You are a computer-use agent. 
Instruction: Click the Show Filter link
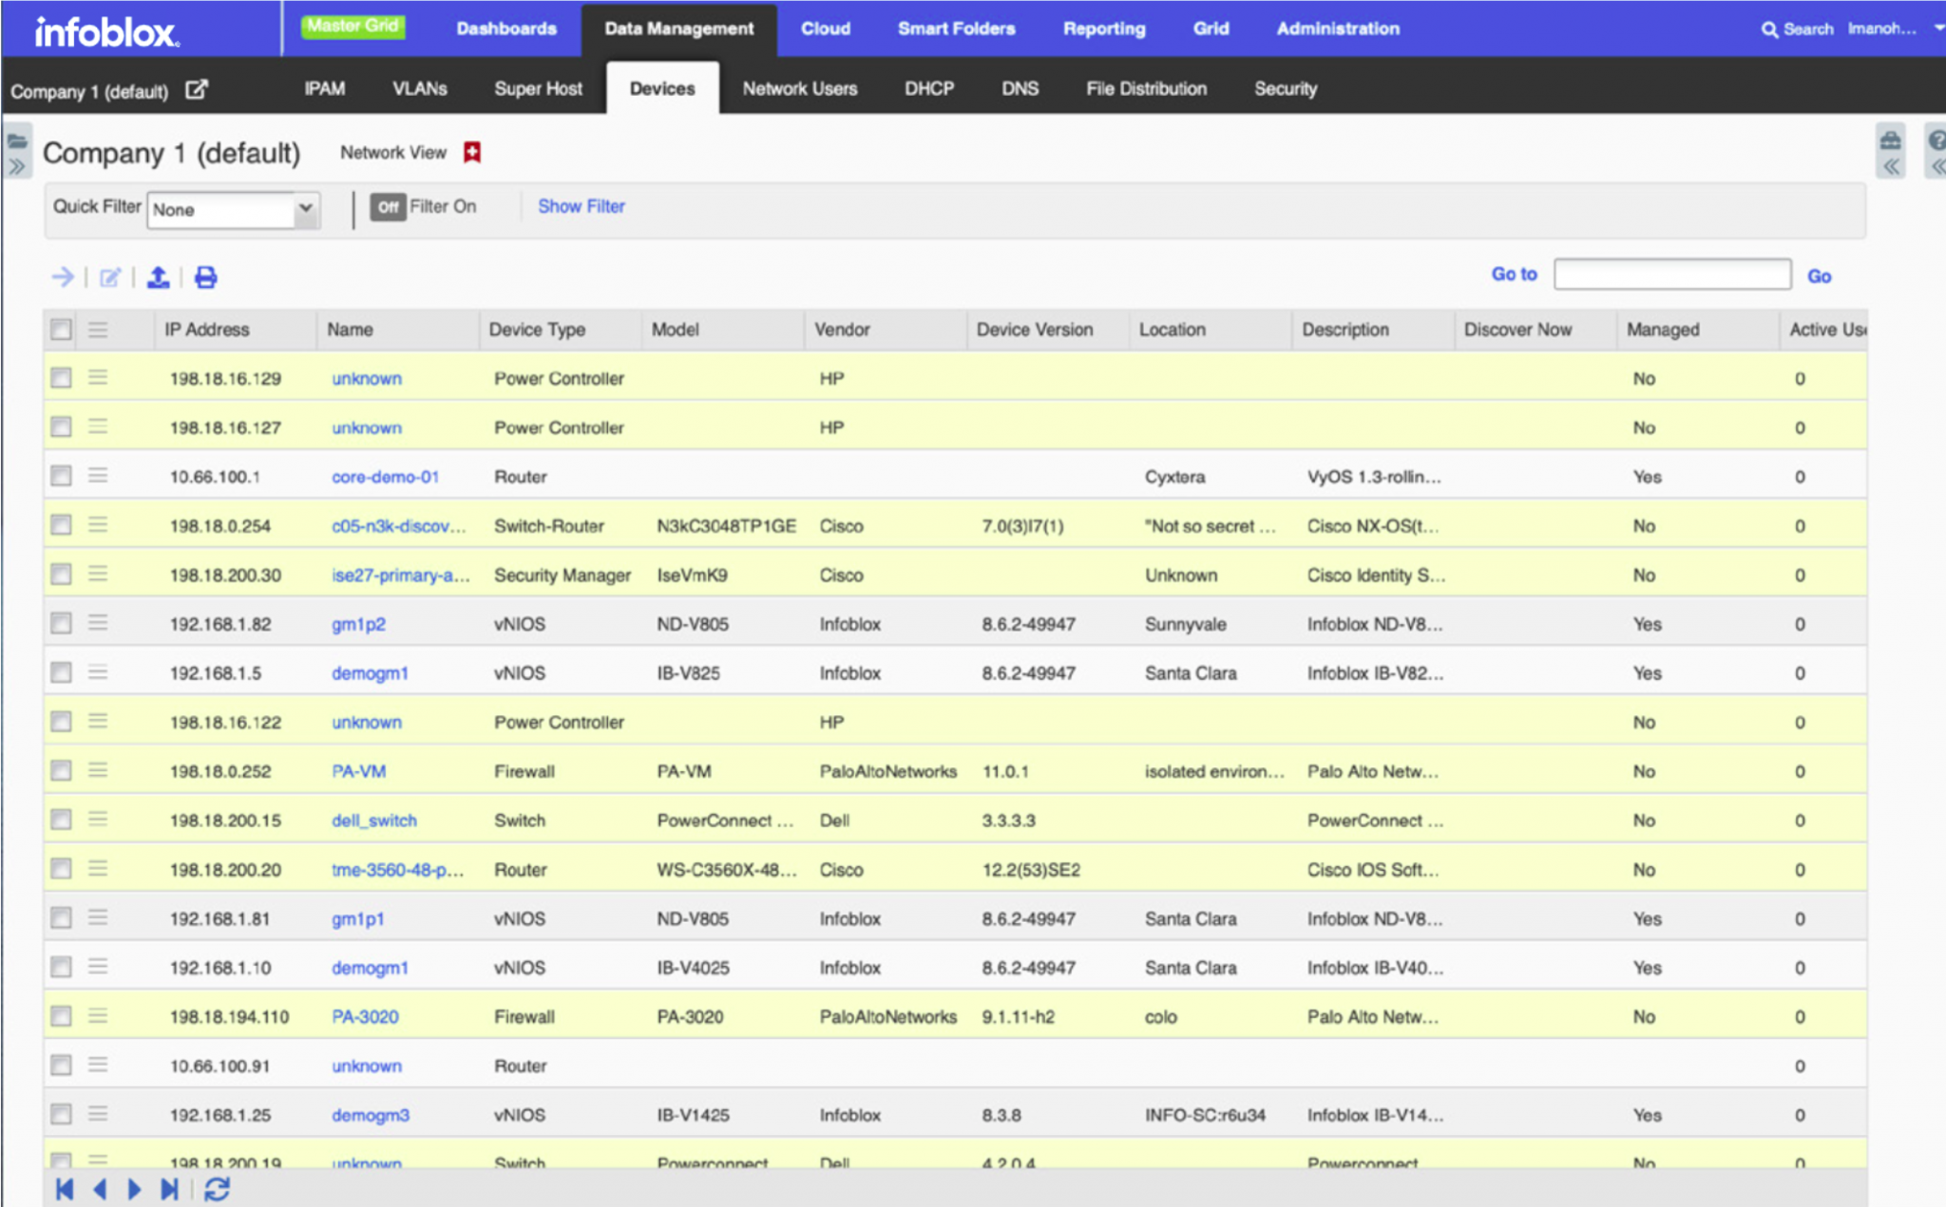pos(581,206)
